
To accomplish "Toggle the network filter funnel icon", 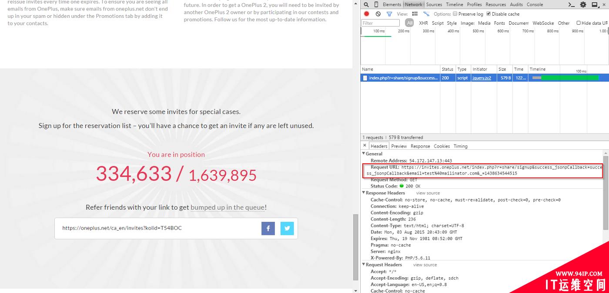I will coord(389,14).
